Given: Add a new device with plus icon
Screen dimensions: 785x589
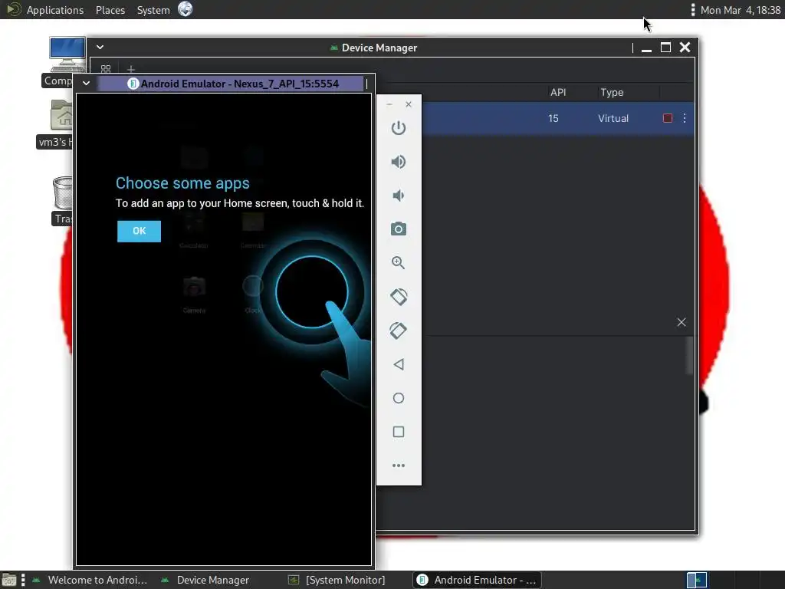Looking at the screenshot, I should (x=131, y=69).
